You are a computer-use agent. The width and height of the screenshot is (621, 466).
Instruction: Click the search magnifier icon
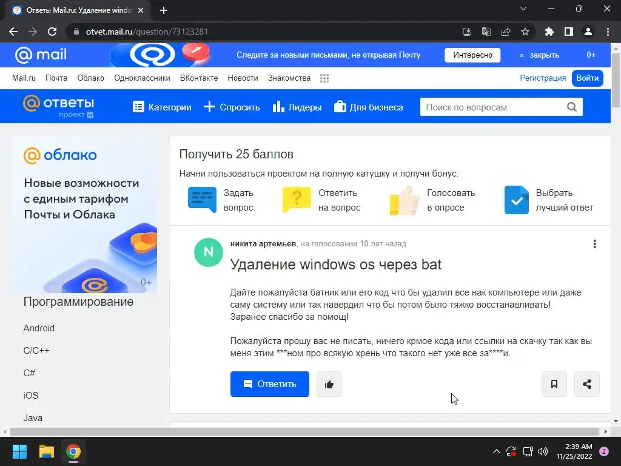[x=572, y=107]
